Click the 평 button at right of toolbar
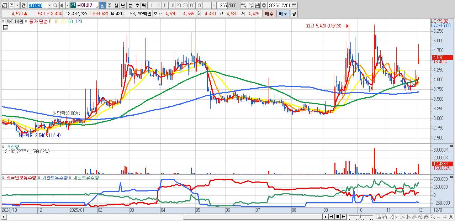 coord(294,13)
